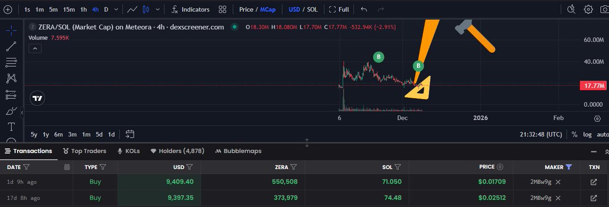The width and height of the screenshot is (609, 207).
Task: Take a chart snapshot with camera icon
Action: [604, 9]
